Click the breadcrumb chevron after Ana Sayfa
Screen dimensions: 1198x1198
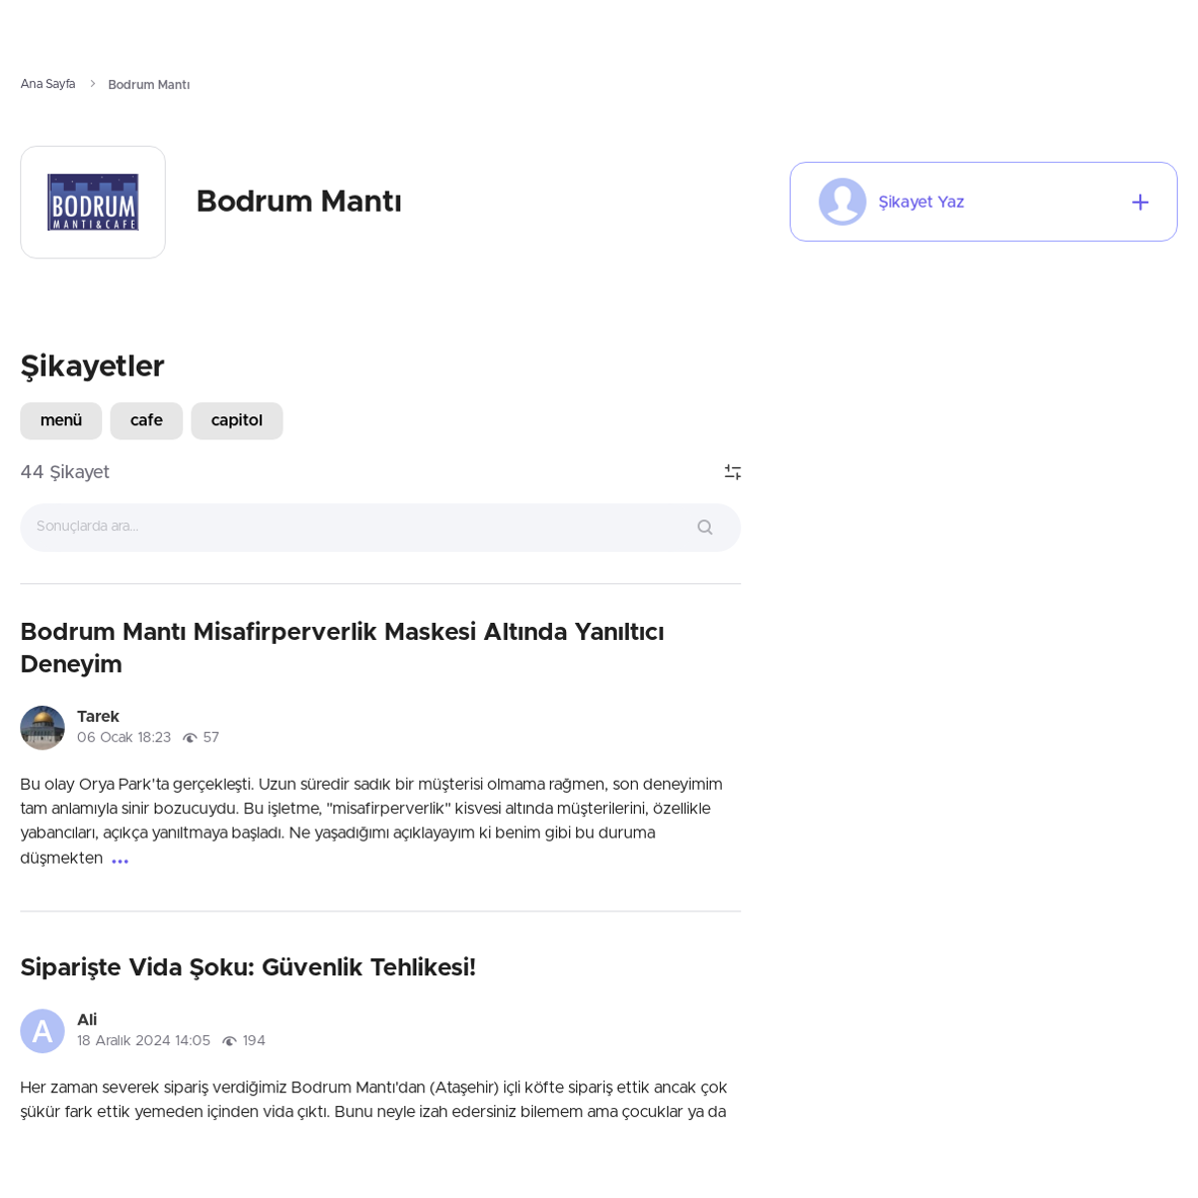coord(93,84)
